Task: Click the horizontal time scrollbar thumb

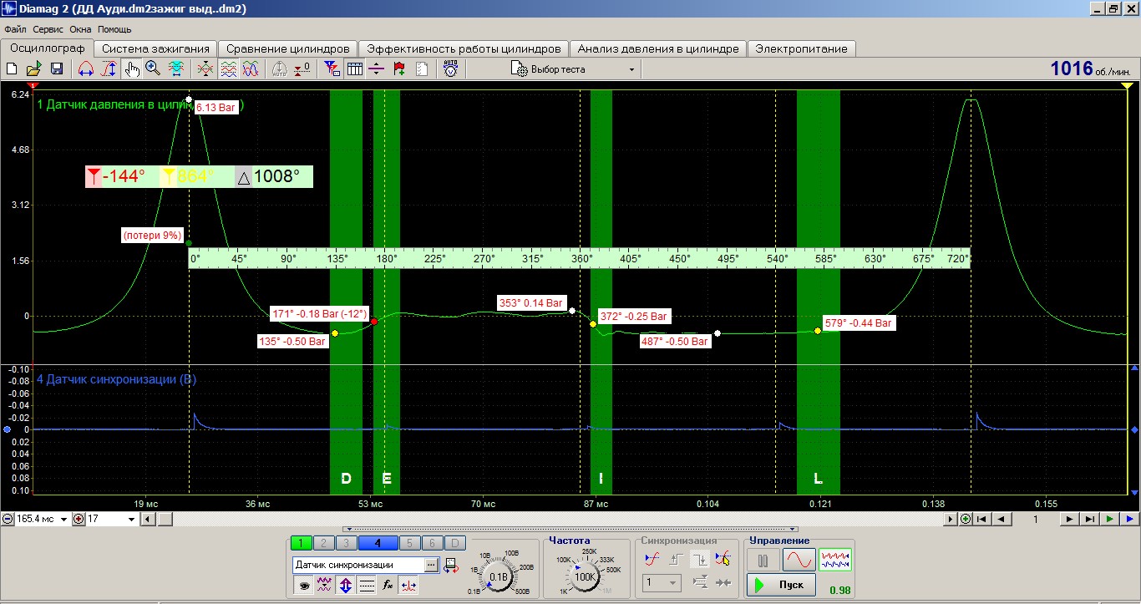Action: [x=165, y=519]
